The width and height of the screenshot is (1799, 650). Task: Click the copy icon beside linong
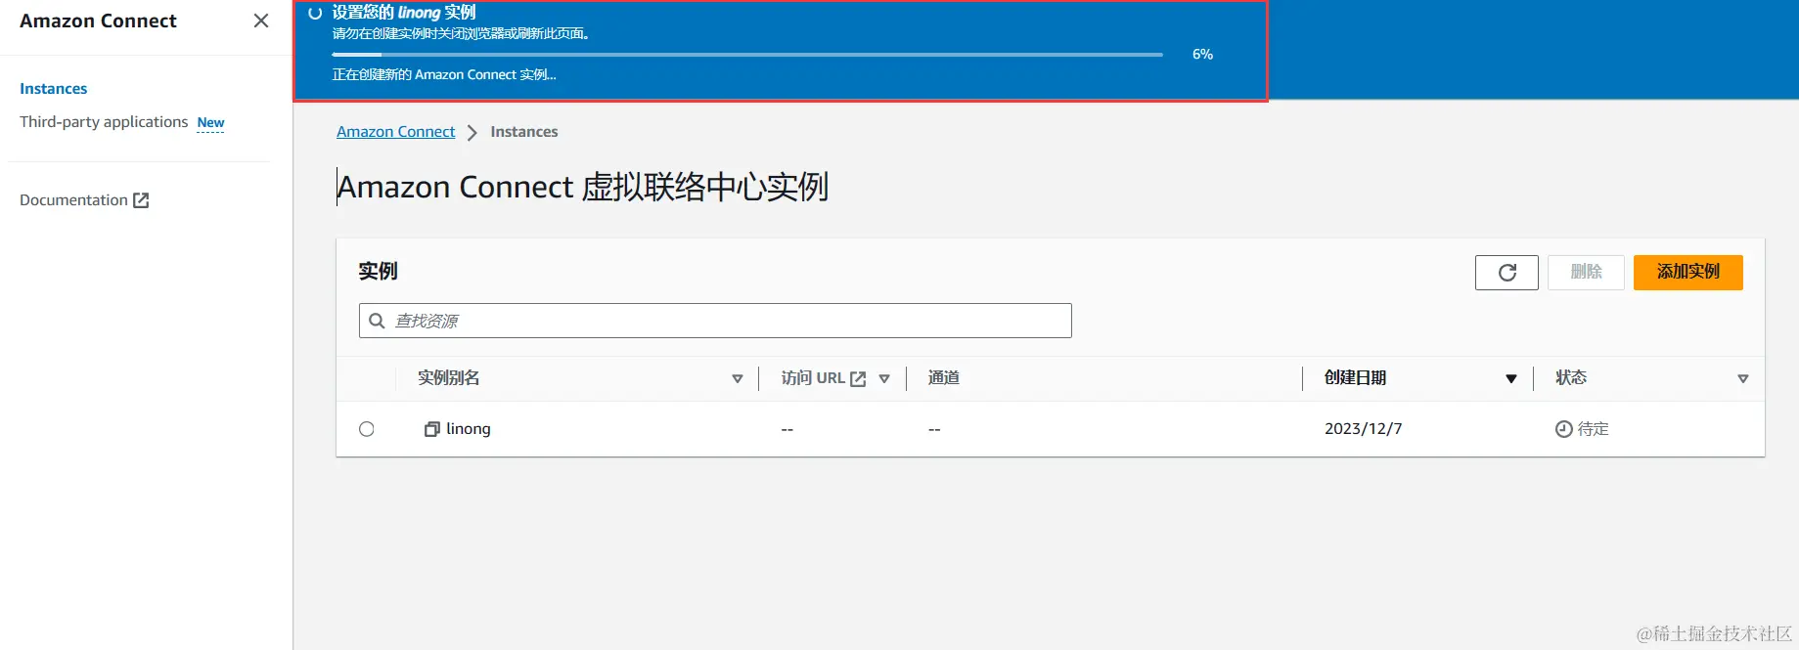pyautogui.click(x=431, y=429)
